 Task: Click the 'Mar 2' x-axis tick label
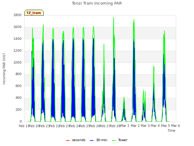[x=135, y=126]
